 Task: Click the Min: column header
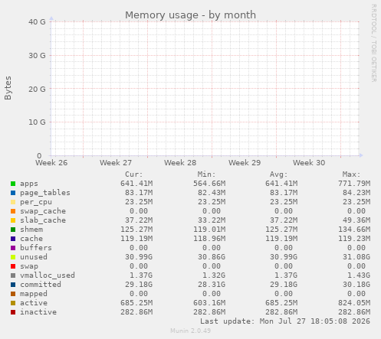click(206, 174)
